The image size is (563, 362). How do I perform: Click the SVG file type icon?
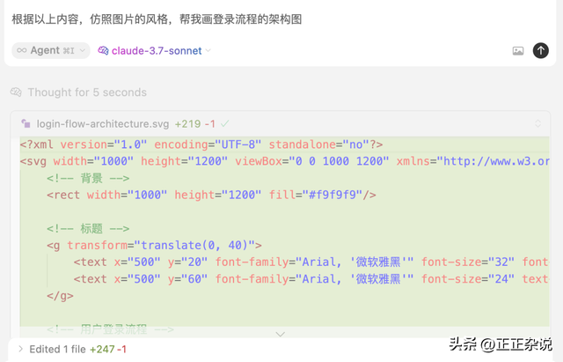[x=26, y=123]
